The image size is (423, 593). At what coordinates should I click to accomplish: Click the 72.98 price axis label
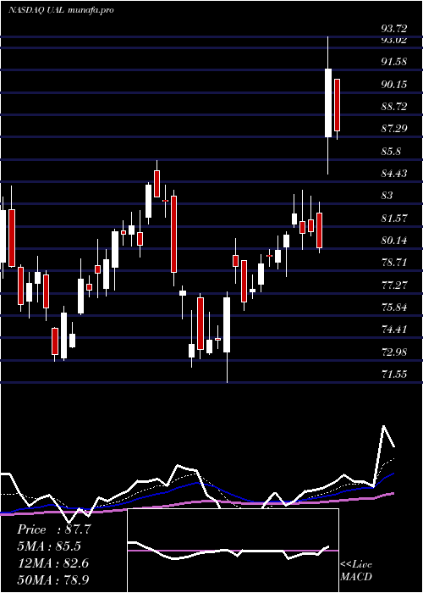click(x=394, y=352)
